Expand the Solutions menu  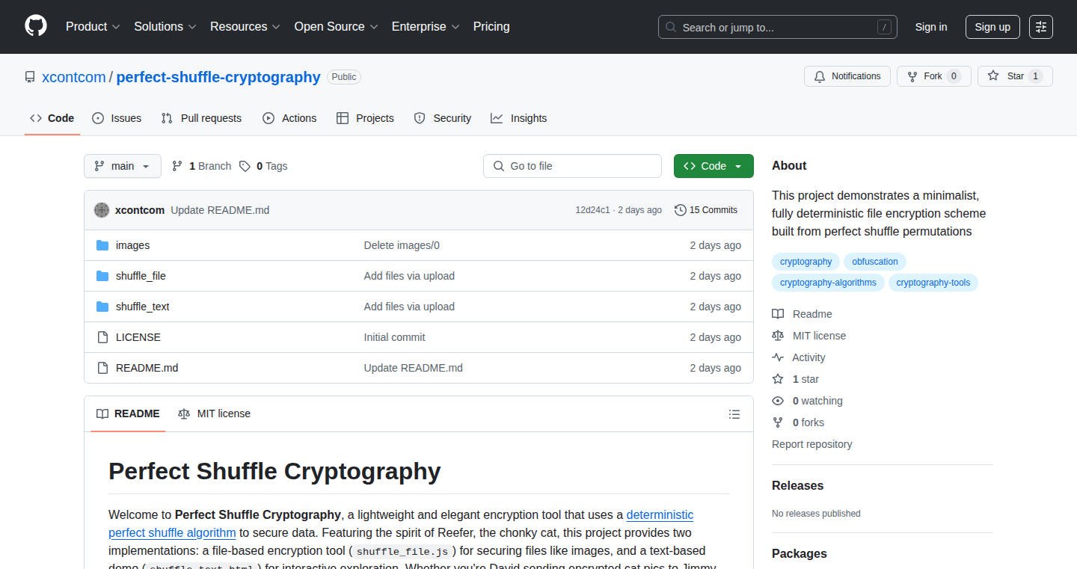[165, 27]
